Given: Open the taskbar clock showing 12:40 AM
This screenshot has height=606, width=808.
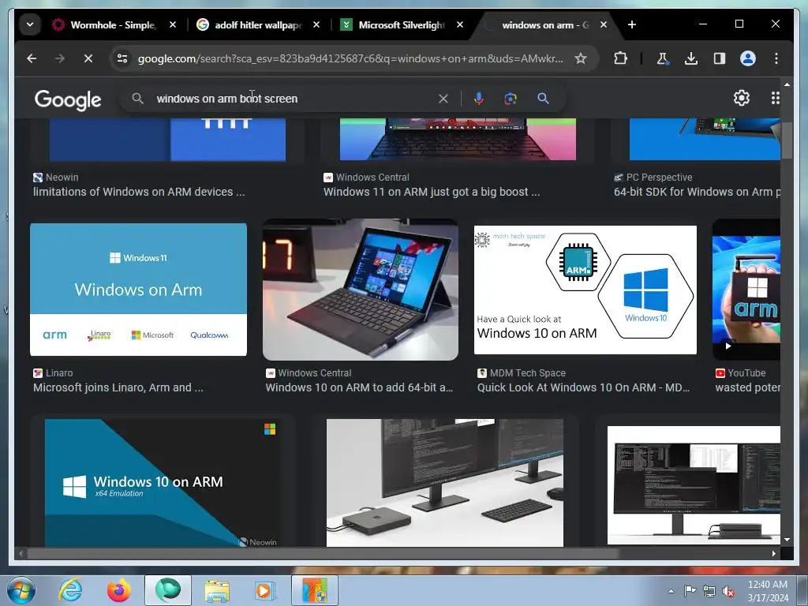Looking at the screenshot, I should (x=767, y=591).
